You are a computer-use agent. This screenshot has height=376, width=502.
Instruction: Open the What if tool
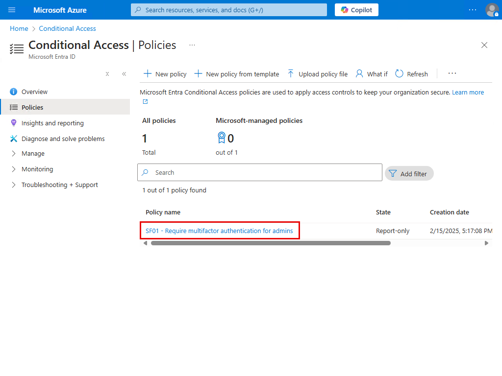click(371, 74)
